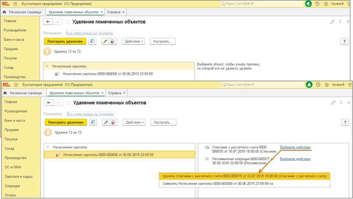Screen dimensions: 353x199
Task: Click forward arrow in upper window
Action: coord(57,21)
